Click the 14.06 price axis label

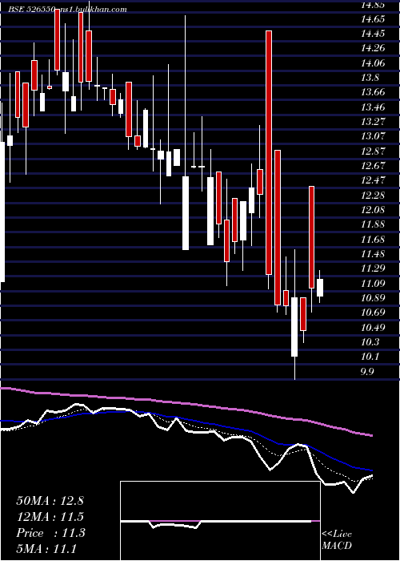click(x=373, y=63)
